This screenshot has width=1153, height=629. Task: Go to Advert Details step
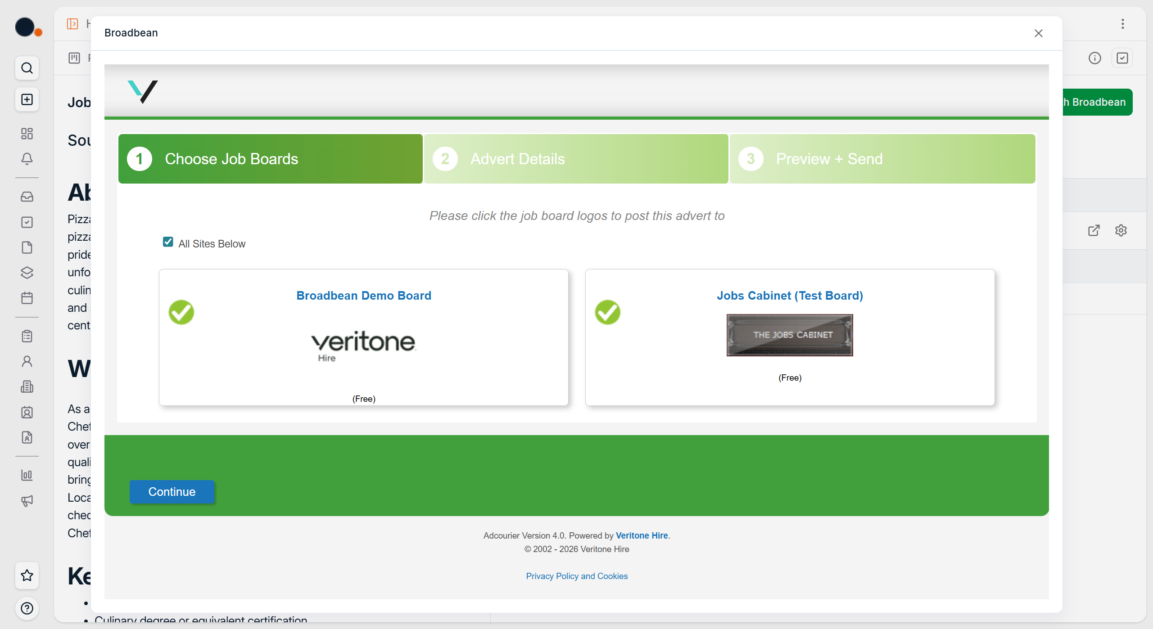(x=575, y=159)
